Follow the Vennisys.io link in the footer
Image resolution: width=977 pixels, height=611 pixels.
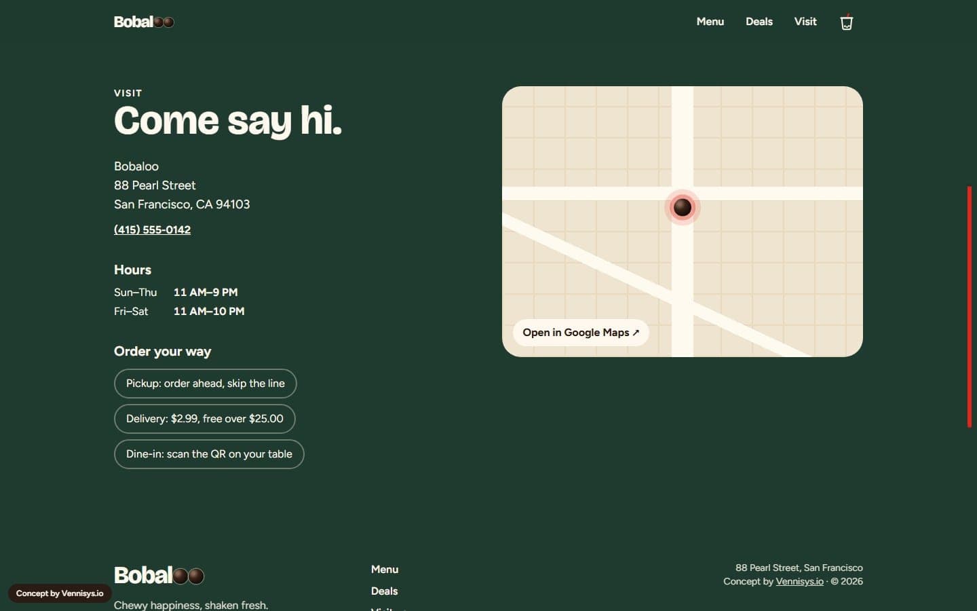click(799, 582)
